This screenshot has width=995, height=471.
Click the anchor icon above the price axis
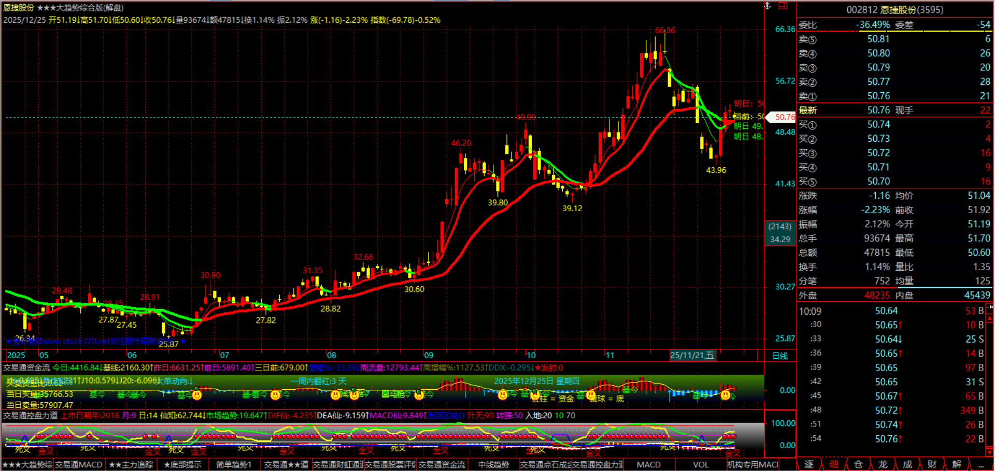pos(768,6)
